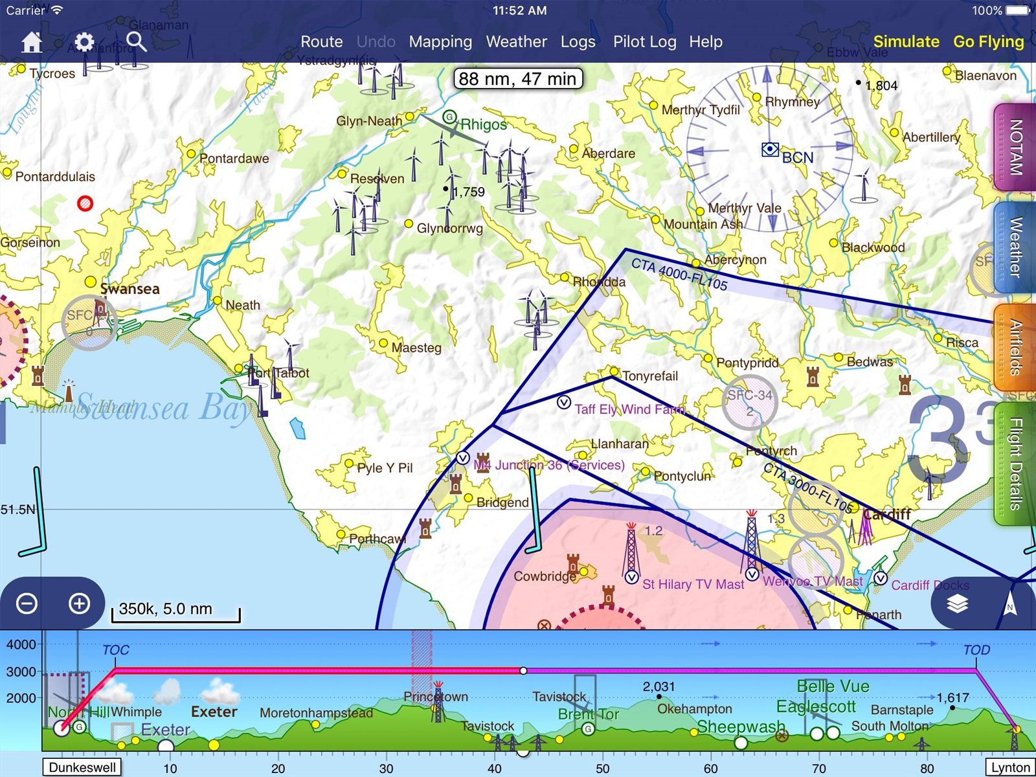The height and width of the screenshot is (777, 1036).
Task: Tap the Exeter airfield label in profile
Action: 165,730
